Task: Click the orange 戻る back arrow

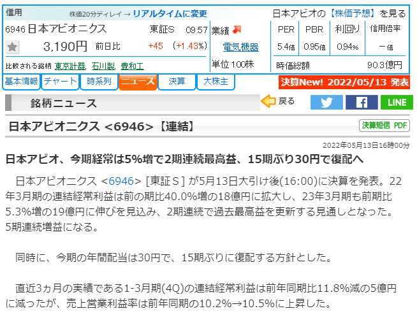Action: click(268, 101)
